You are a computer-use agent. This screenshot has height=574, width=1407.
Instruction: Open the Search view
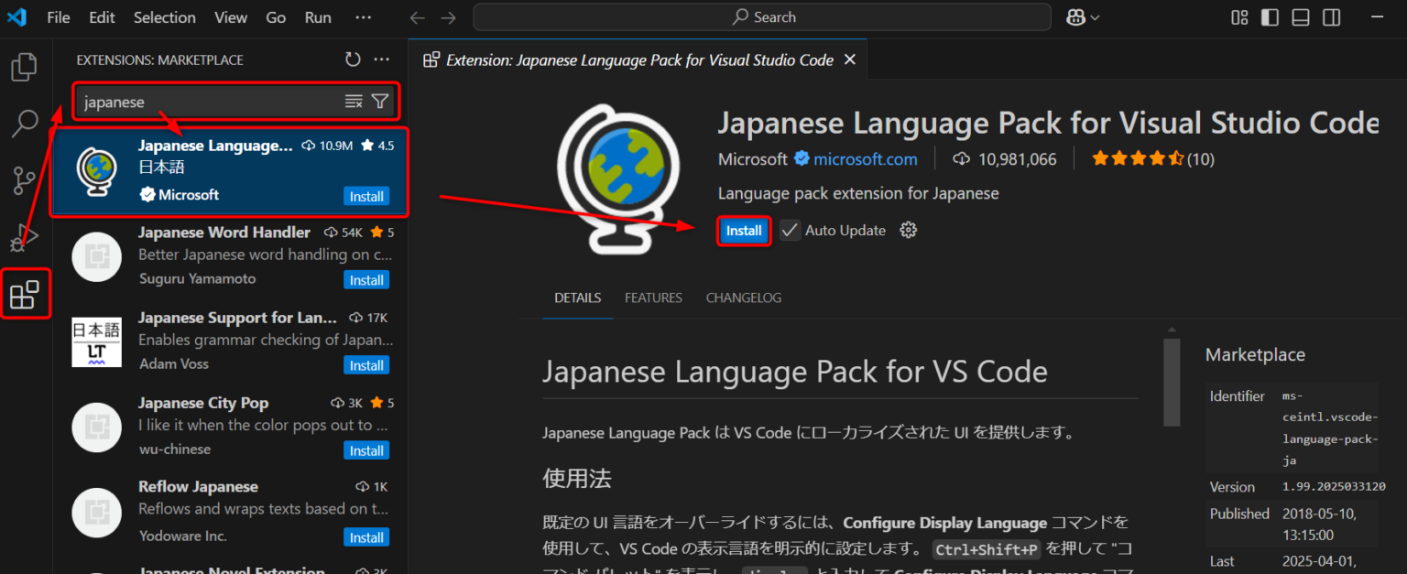tap(25, 123)
